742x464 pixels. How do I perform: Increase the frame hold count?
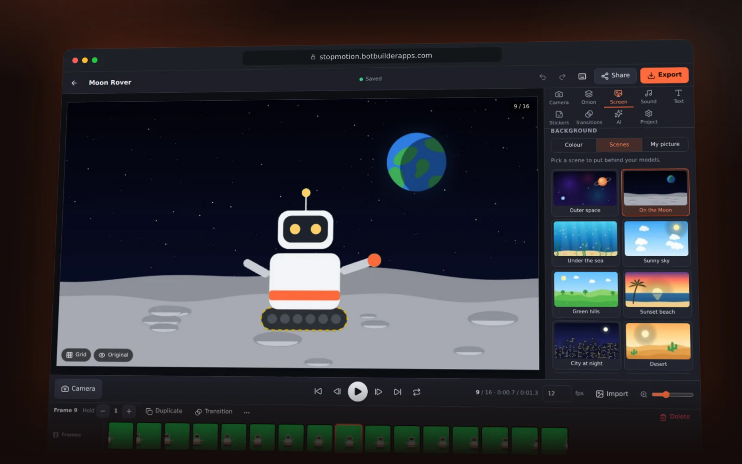129,411
